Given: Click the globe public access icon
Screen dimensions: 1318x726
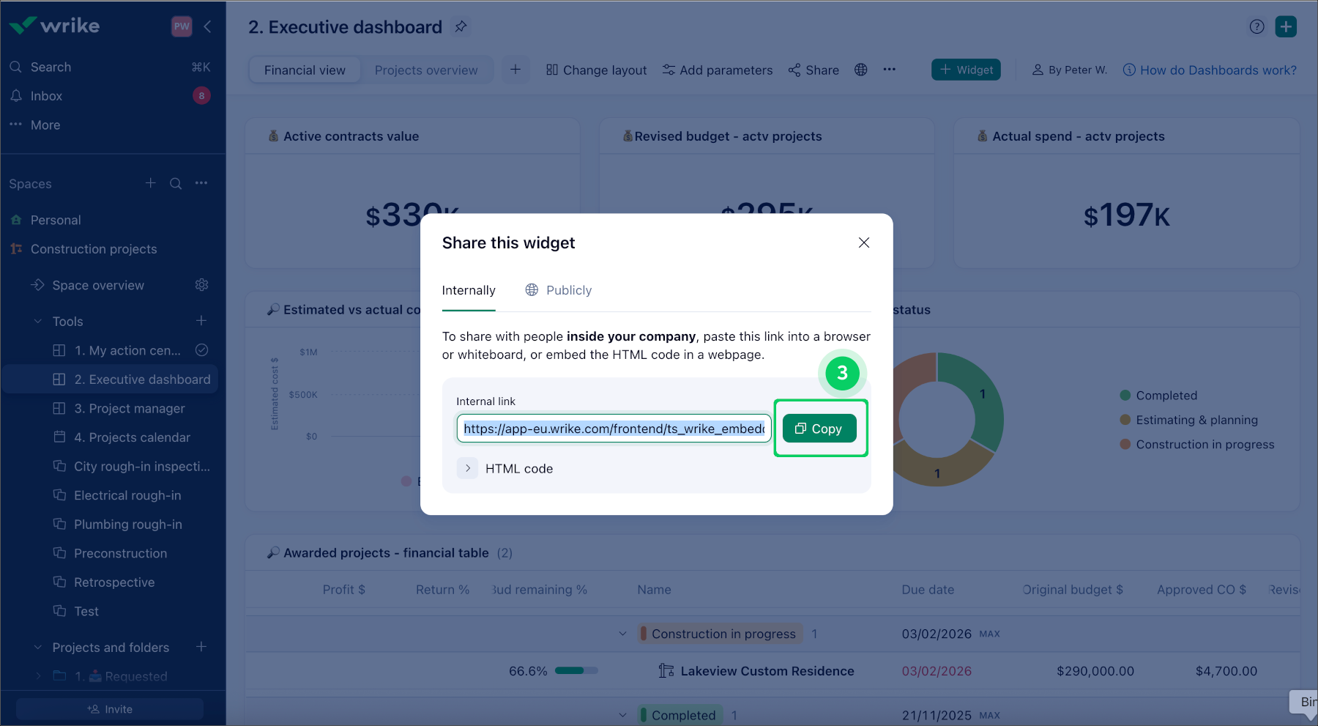Looking at the screenshot, I should (861, 70).
